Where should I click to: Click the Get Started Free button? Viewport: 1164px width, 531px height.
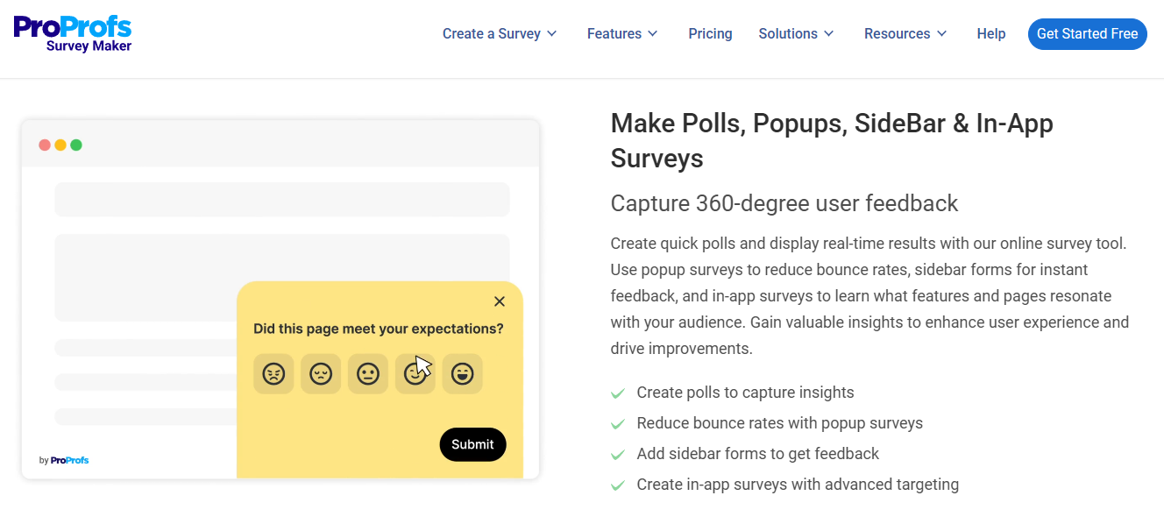[x=1087, y=34]
